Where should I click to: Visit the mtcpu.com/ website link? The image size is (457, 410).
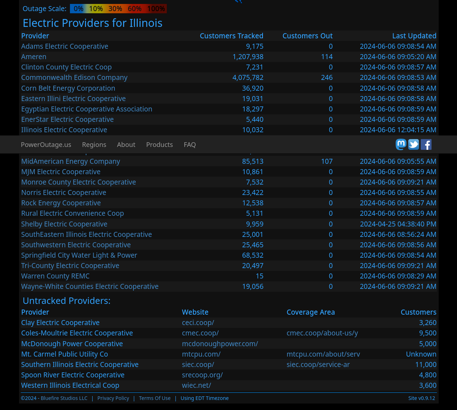pyautogui.click(x=201, y=354)
